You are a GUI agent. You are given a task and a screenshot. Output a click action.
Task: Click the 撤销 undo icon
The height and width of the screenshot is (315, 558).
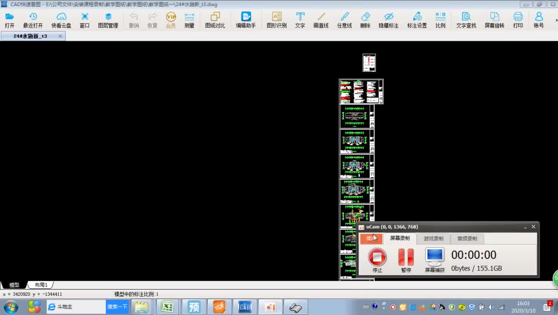pos(134,20)
